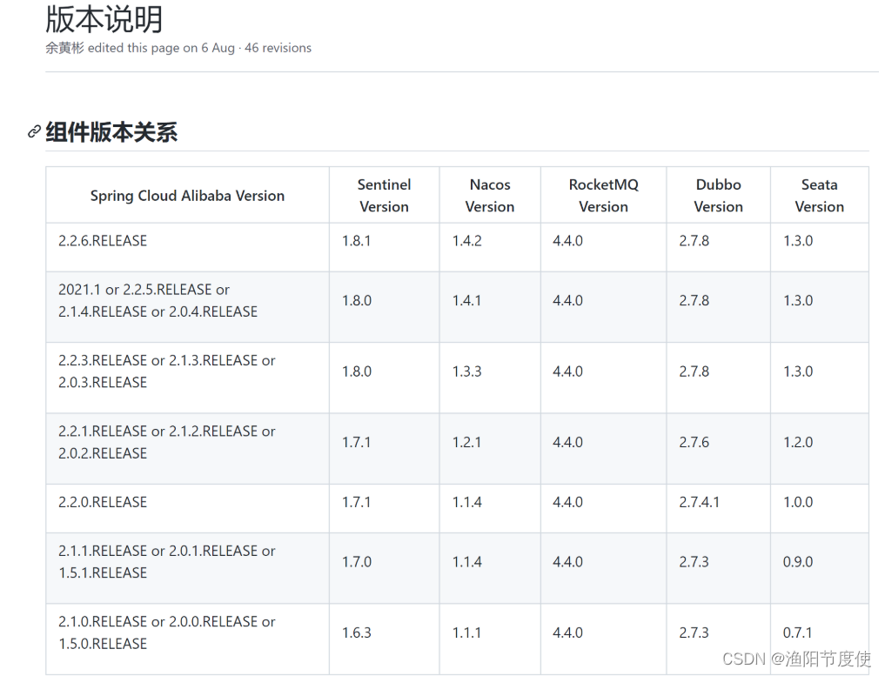The width and height of the screenshot is (885, 676).
Task: Click Sentinel value 1.8.1
Action: pyautogui.click(x=356, y=241)
